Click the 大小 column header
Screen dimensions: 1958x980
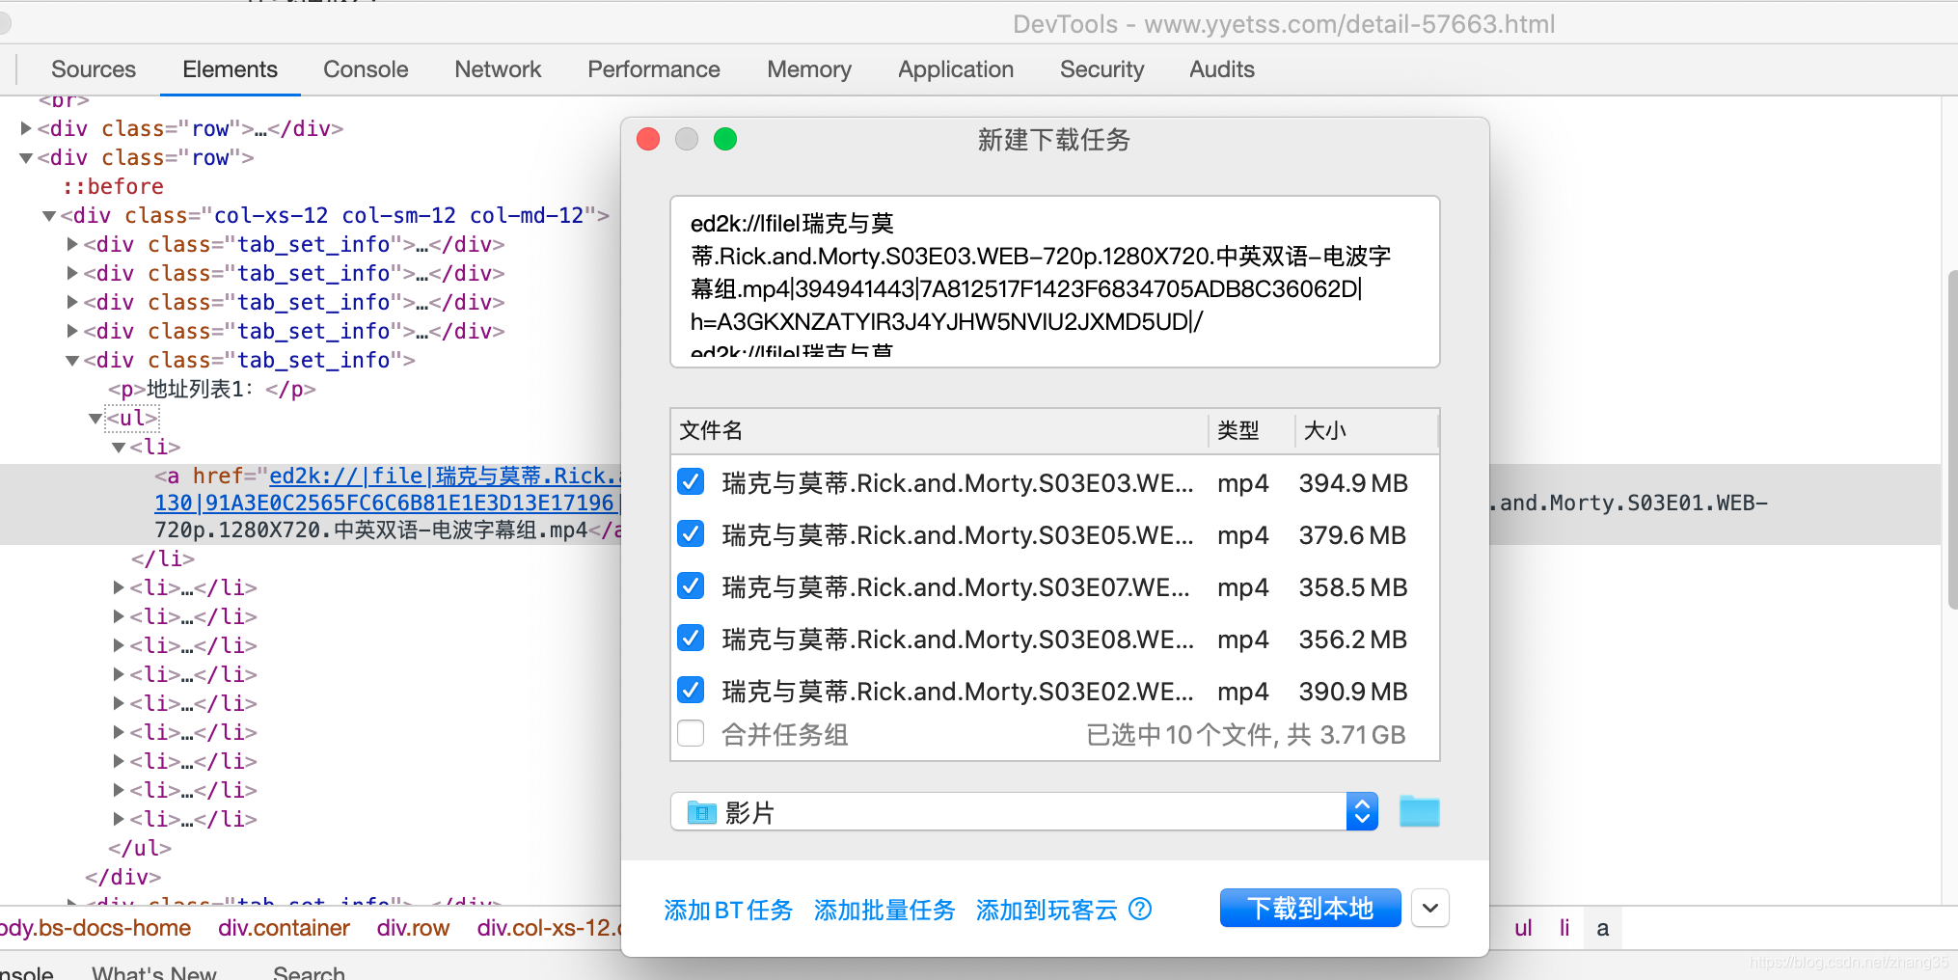pos(1366,430)
